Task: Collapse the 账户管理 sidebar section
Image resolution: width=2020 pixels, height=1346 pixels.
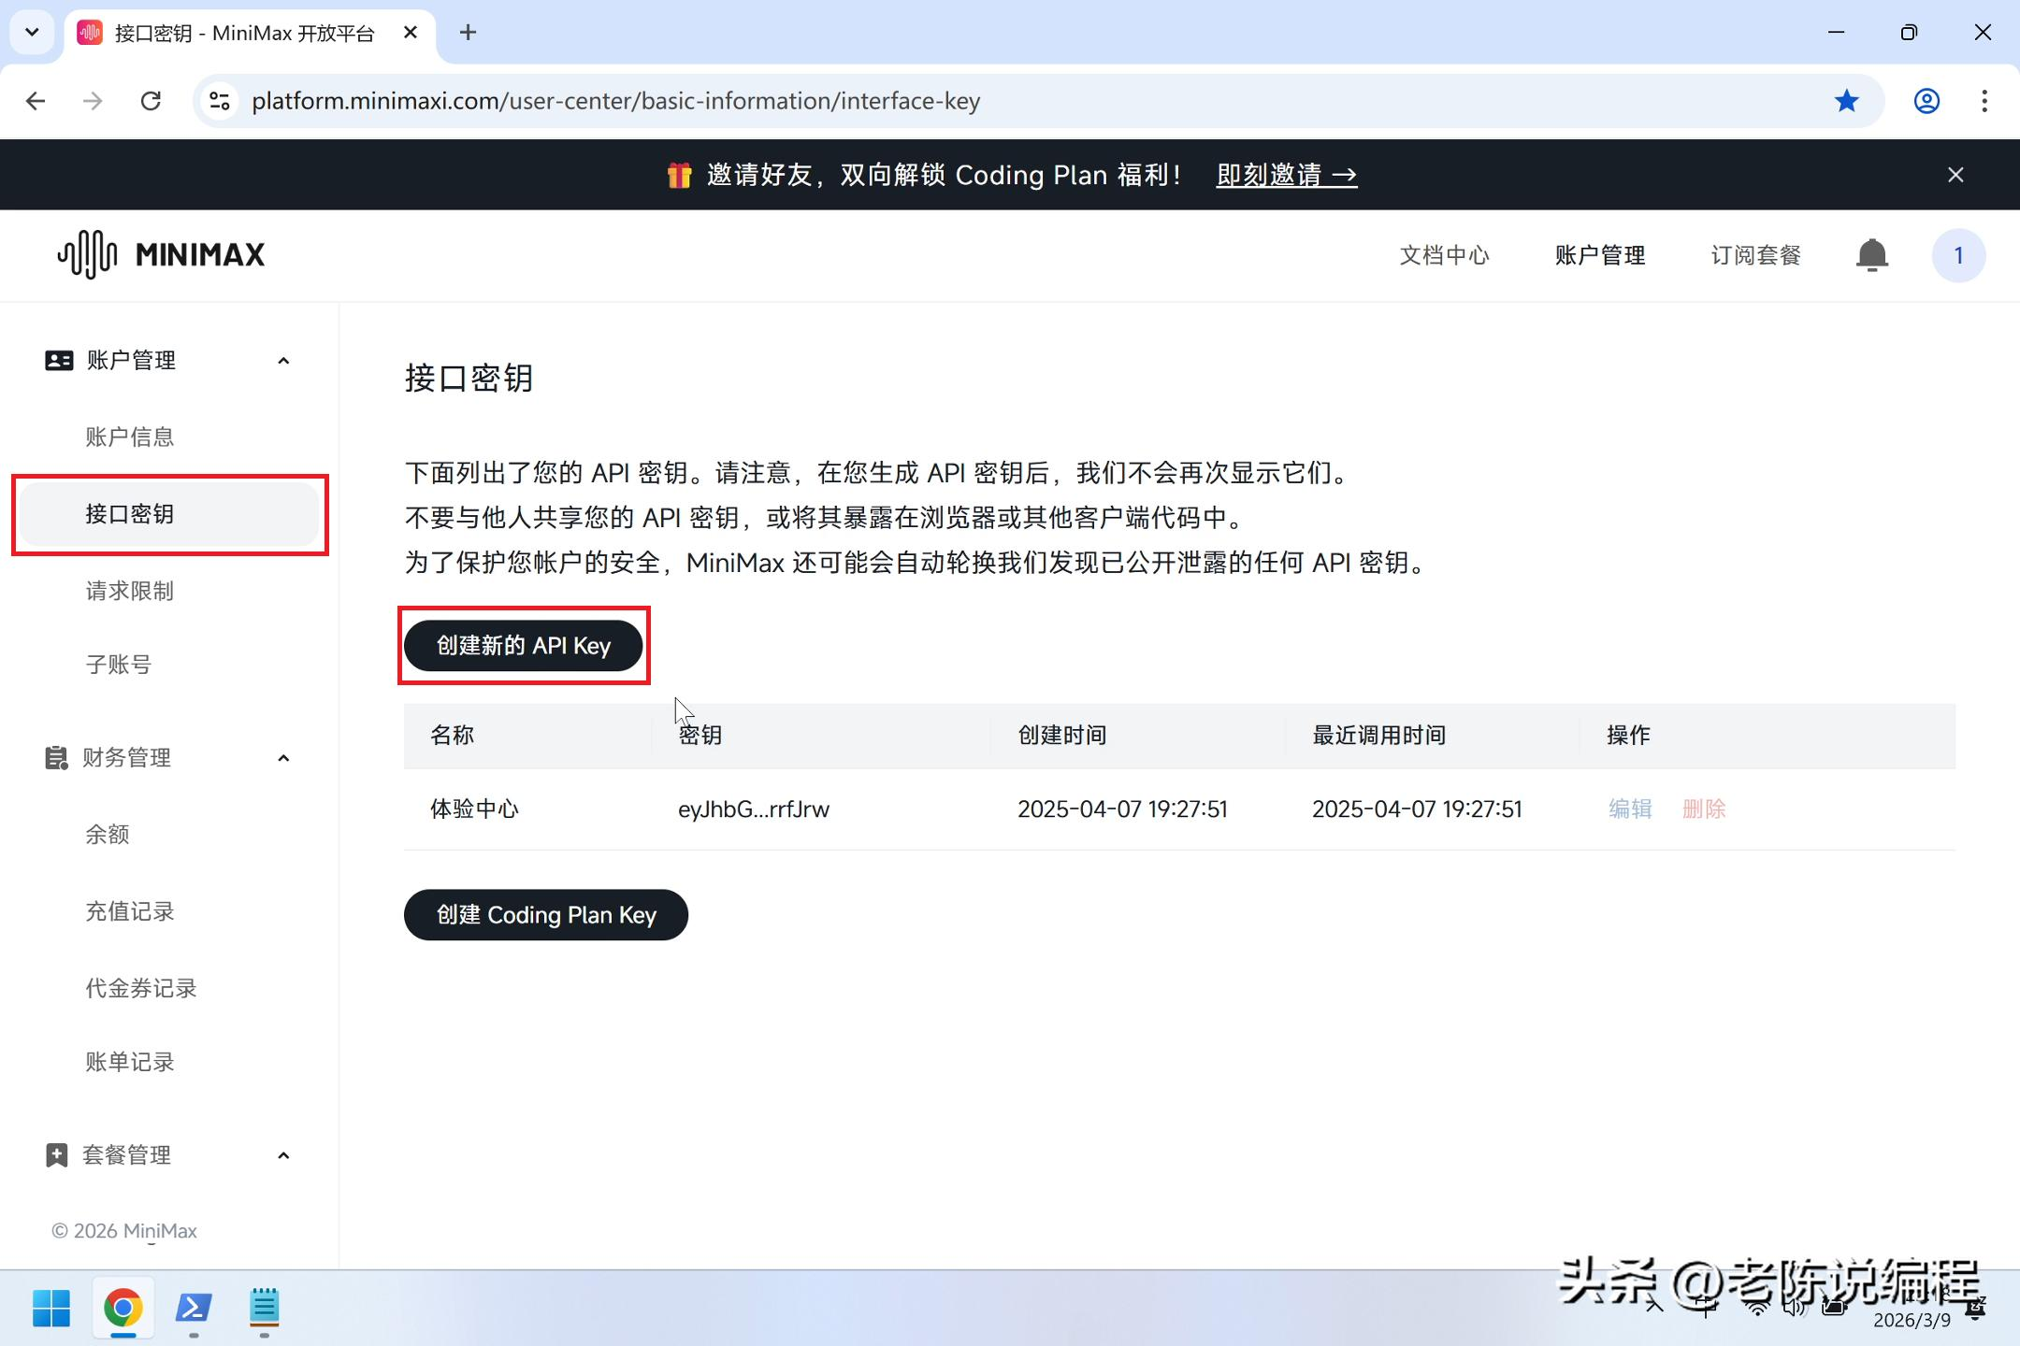Action: click(x=283, y=361)
